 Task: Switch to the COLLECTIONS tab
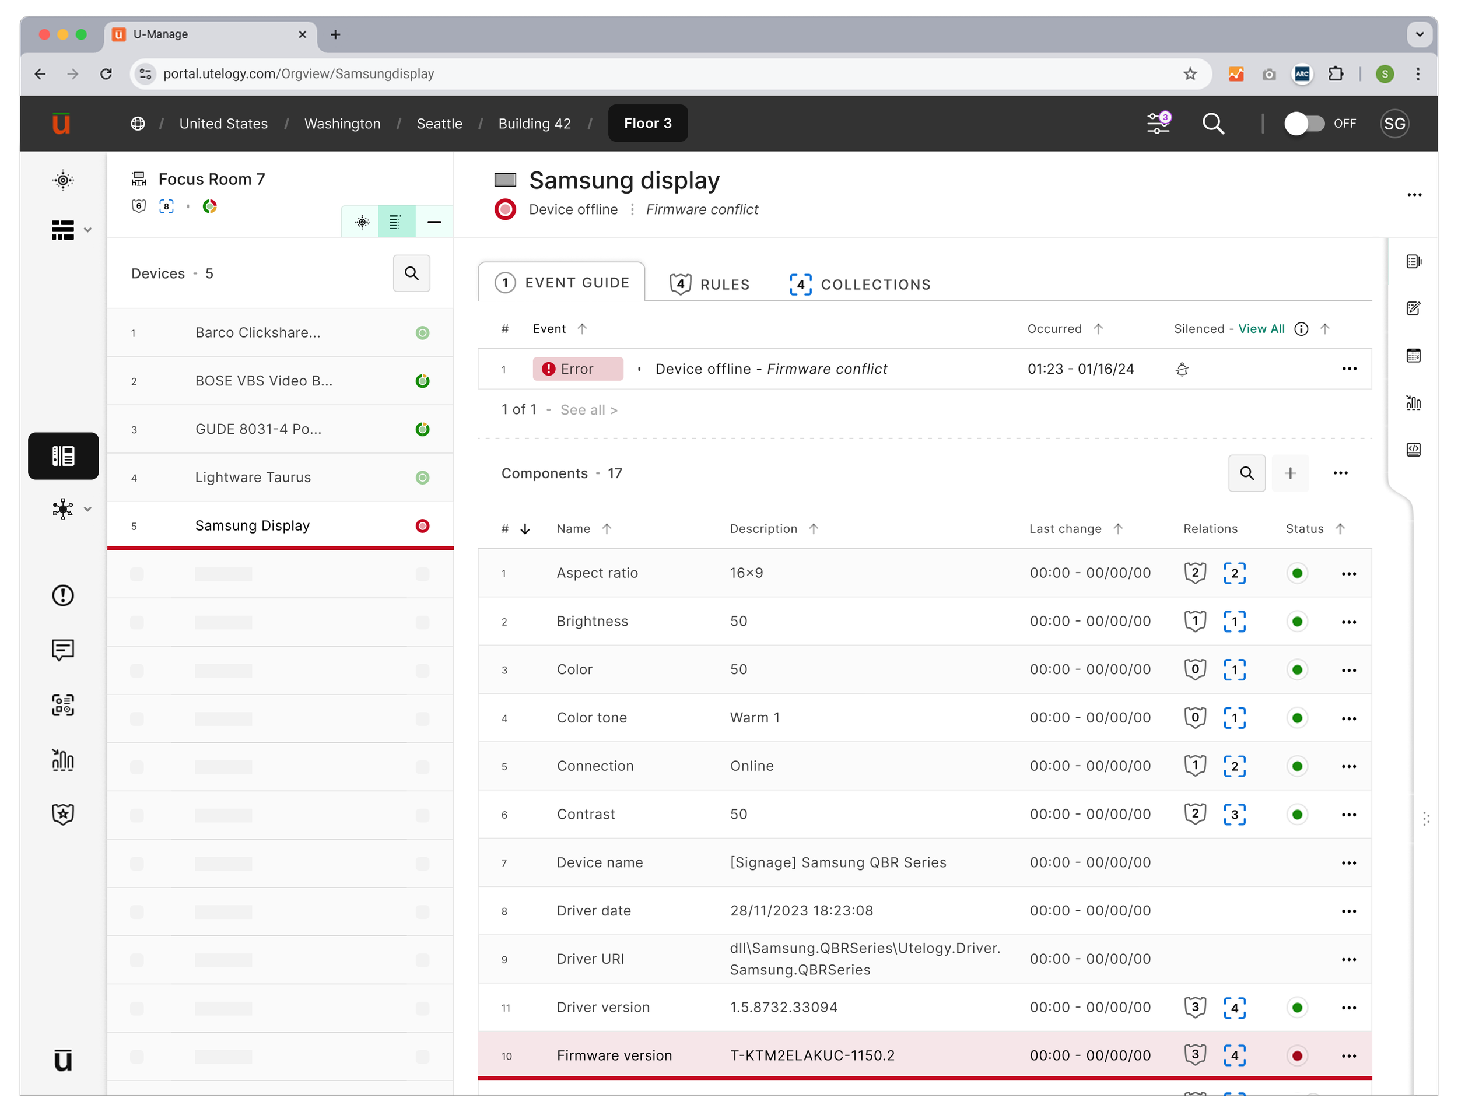coord(860,284)
